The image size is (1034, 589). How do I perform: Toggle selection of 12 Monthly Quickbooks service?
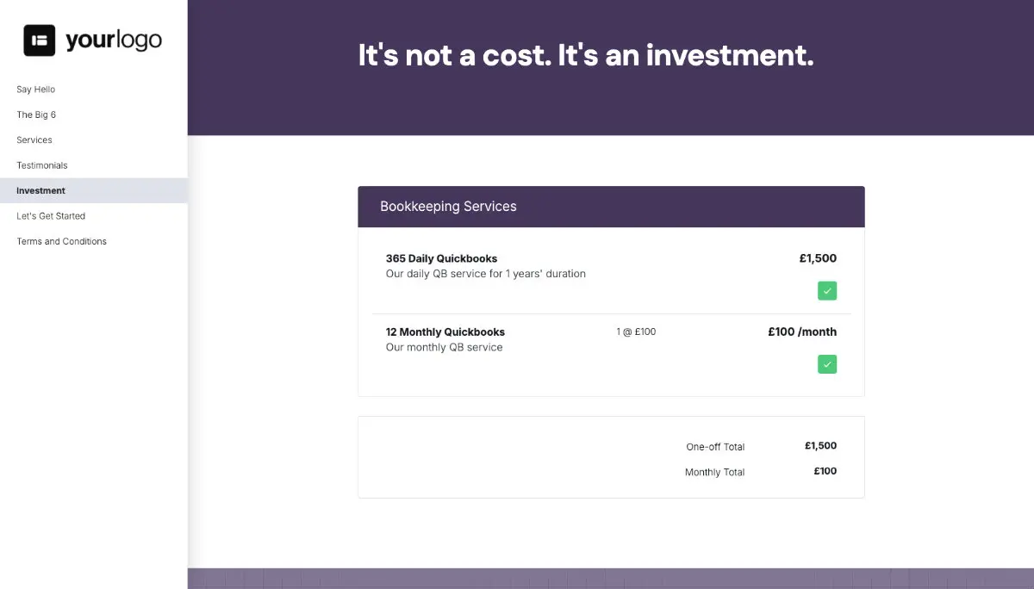tap(826, 363)
